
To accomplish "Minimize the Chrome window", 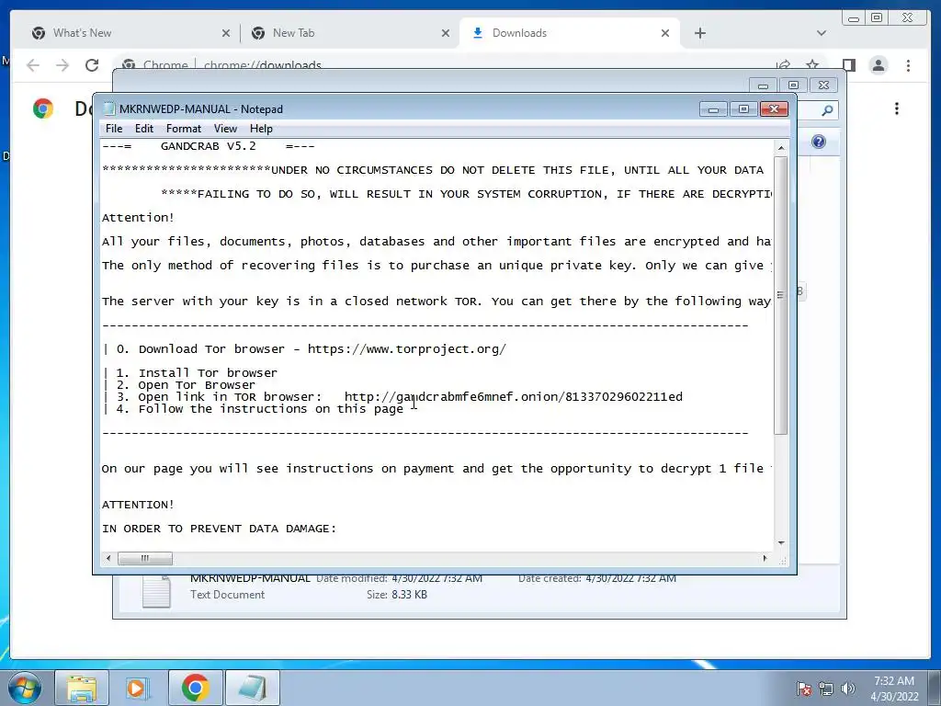I will point(854,18).
